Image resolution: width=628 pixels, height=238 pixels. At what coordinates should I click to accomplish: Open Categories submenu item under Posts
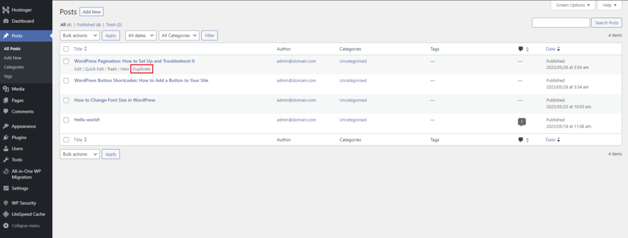pos(14,67)
